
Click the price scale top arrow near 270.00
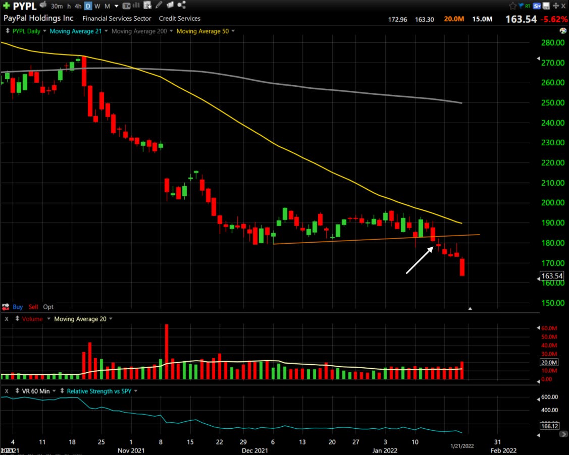coord(538,58)
